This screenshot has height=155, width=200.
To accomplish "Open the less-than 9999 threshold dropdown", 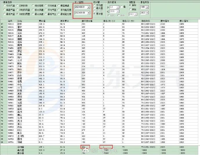I will click(x=118, y=11).
